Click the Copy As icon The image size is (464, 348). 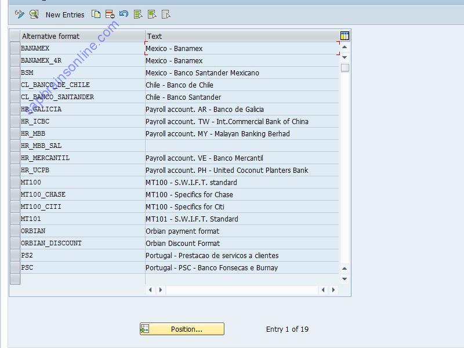(x=96, y=14)
